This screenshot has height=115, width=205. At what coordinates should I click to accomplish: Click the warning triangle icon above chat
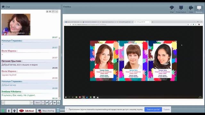(x=47, y=11)
